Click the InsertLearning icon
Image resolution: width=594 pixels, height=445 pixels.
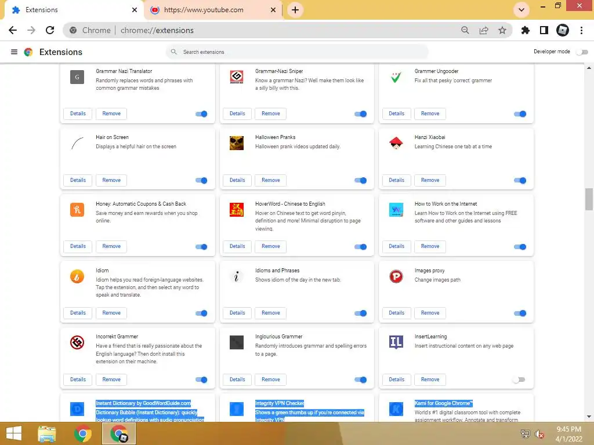tap(396, 342)
